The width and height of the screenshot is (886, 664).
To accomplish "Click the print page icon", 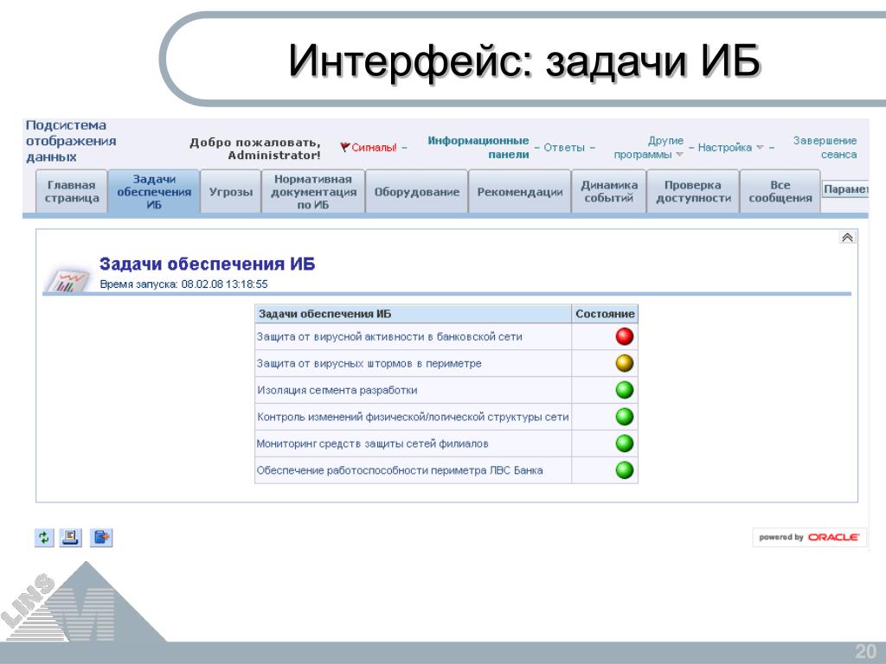I will click(x=71, y=537).
